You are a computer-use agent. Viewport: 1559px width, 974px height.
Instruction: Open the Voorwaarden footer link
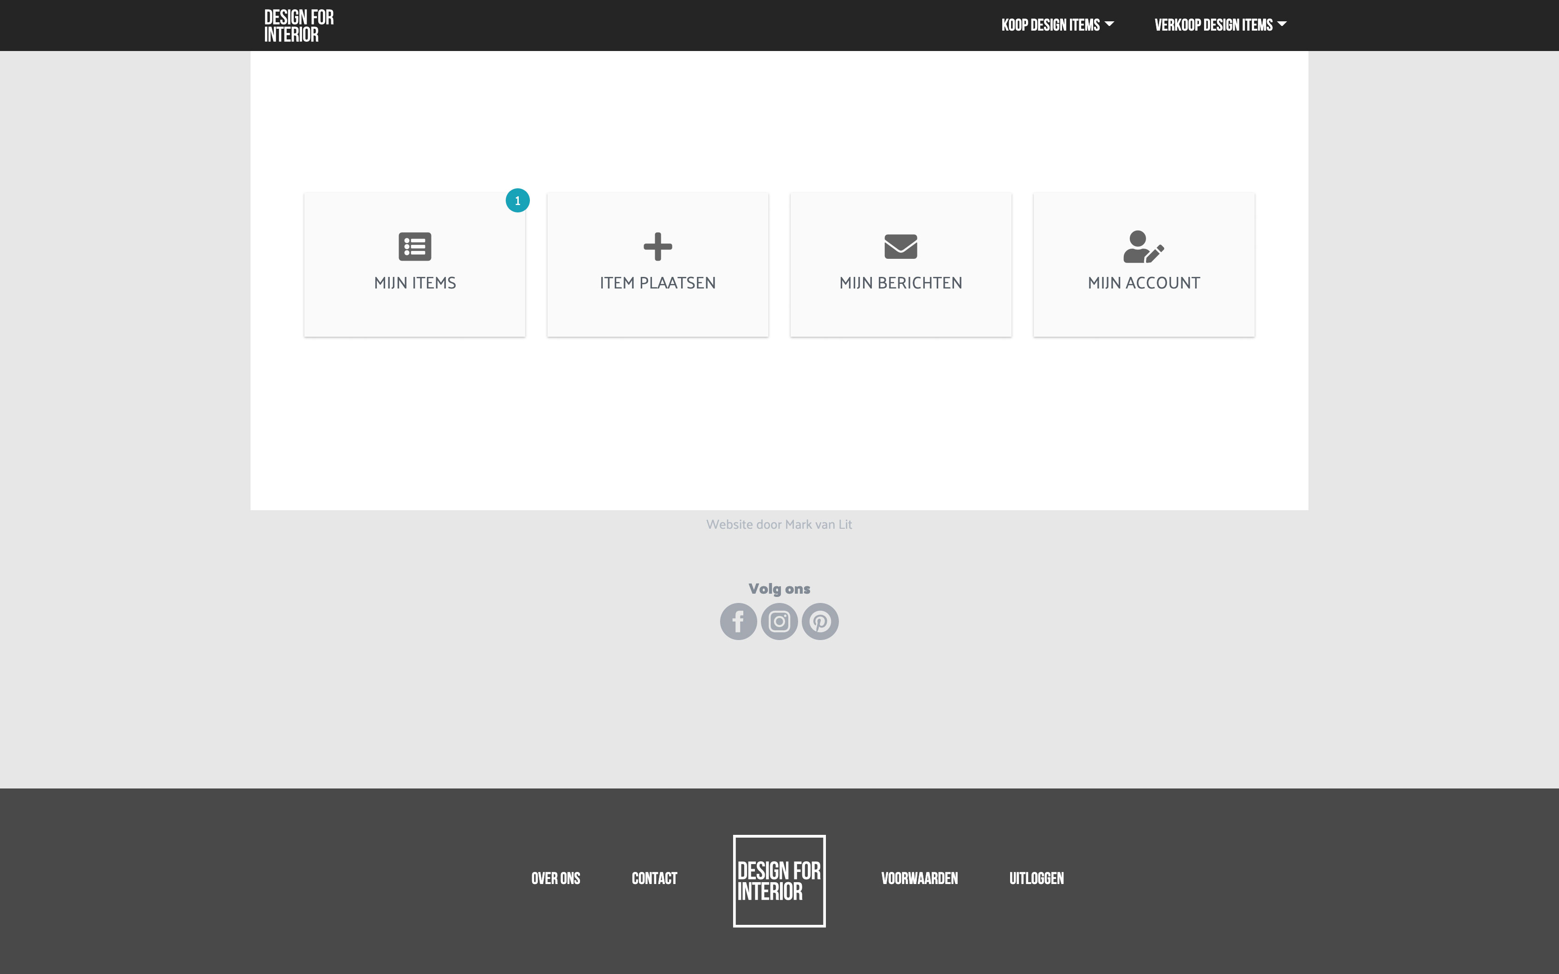tap(919, 878)
